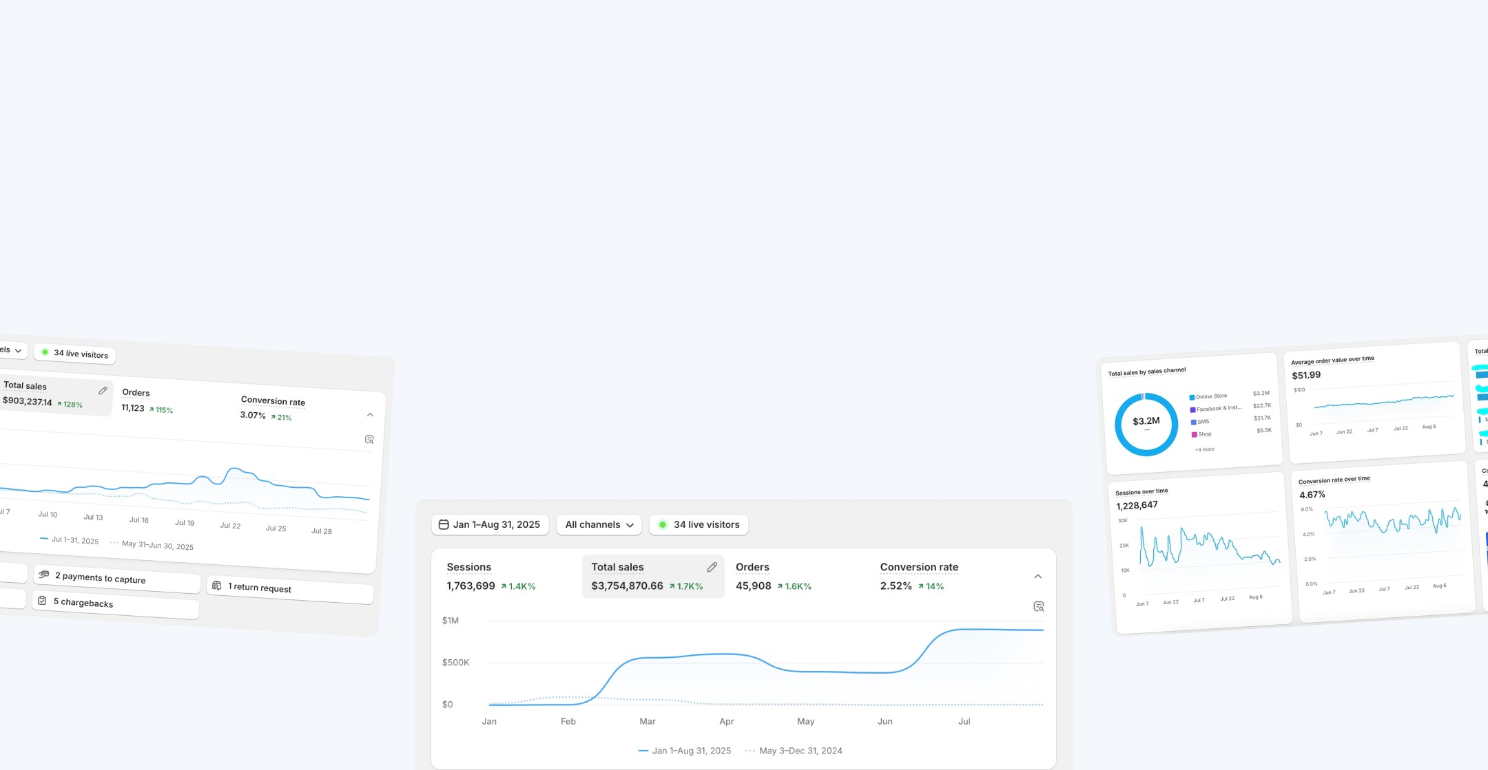1488x770 pixels.
Task: Click the 34 live visitors button in center
Action: [x=699, y=524]
